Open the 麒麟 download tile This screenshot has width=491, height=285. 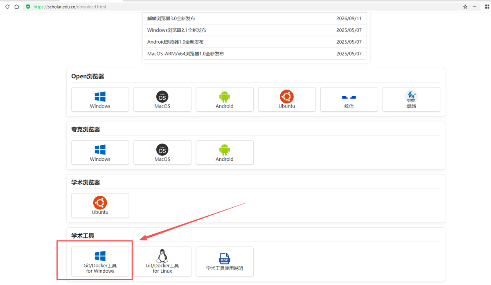(x=411, y=99)
